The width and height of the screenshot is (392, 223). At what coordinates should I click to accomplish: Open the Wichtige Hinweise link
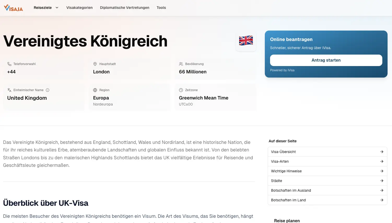tap(286, 171)
